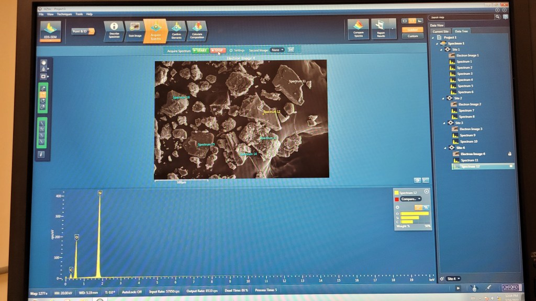Screen dimensions: 536x301
Task: Switch to the Current Site tab
Action: (x=440, y=31)
